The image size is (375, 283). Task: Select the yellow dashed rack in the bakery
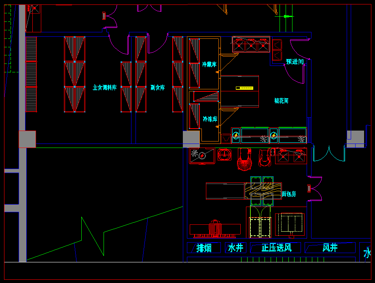point(260,227)
